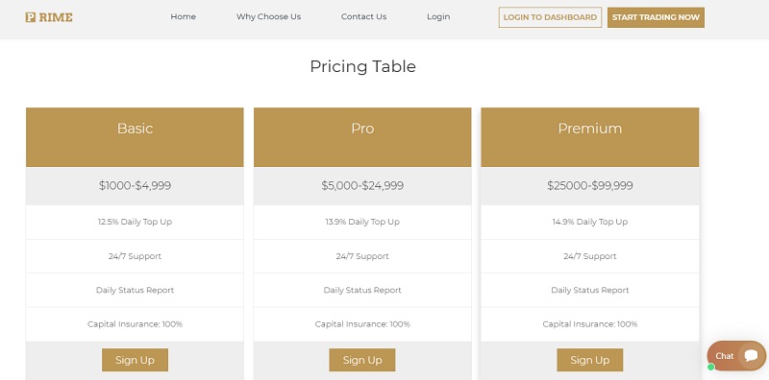
Task: Click Capital Insurance: 100% in Premium plan
Action: point(590,324)
